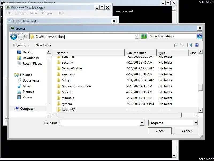This screenshot has height=161, width=214.
Task: Open View menu in Task Manager
Action: click(33, 13)
